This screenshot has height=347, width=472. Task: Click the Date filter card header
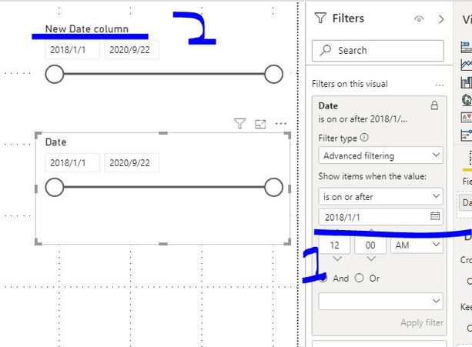(328, 106)
